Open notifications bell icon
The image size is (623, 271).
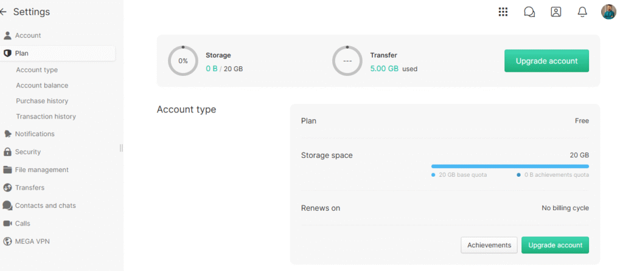click(x=582, y=12)
